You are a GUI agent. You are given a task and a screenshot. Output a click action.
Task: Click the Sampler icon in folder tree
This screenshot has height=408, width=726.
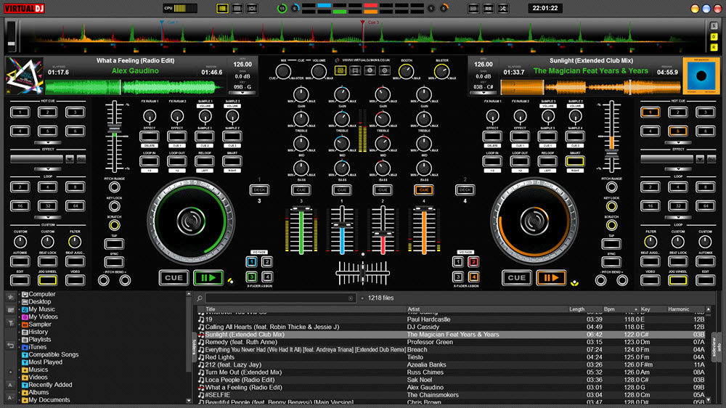click(x=25, y=325)
